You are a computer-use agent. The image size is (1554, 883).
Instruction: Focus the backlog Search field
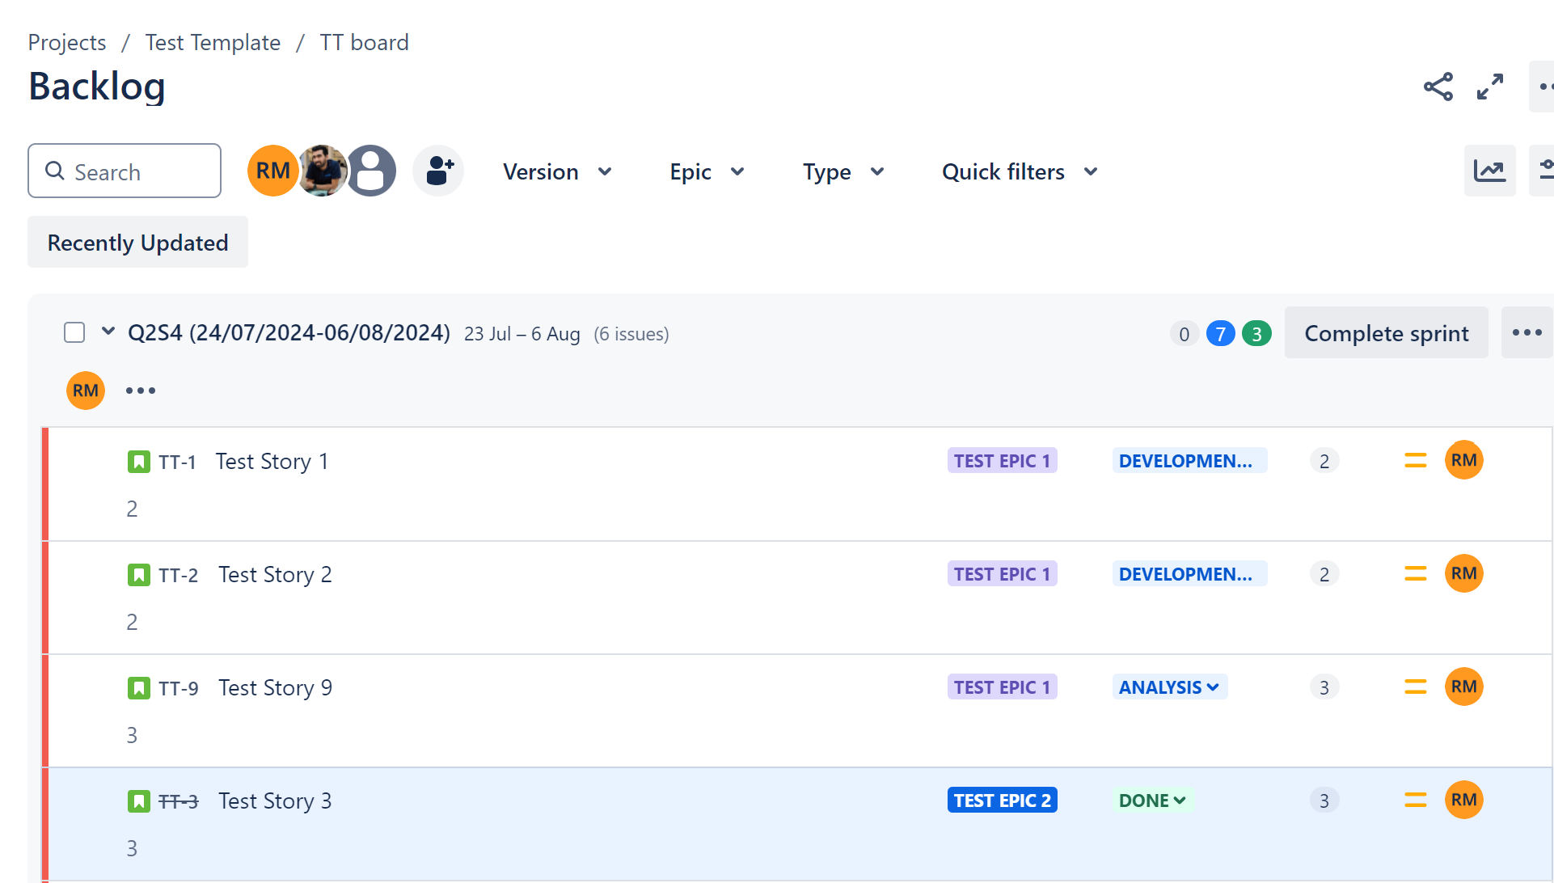coord(125,171)
